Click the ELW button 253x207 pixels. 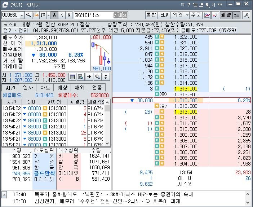(164, 15)
